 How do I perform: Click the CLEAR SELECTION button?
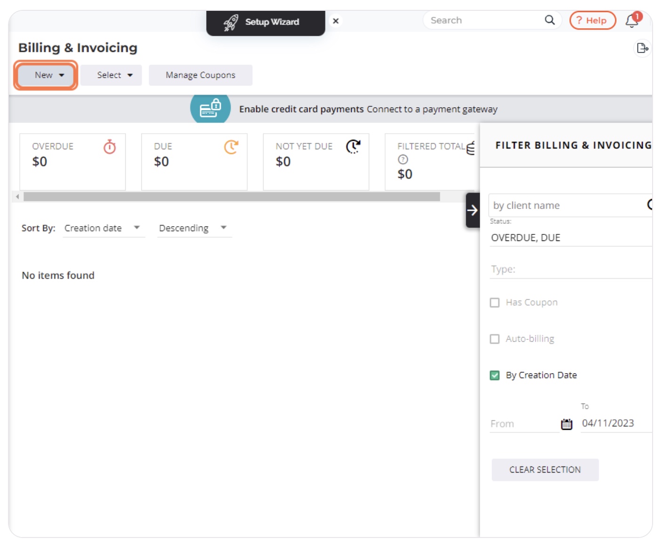(x=545, y=470)
